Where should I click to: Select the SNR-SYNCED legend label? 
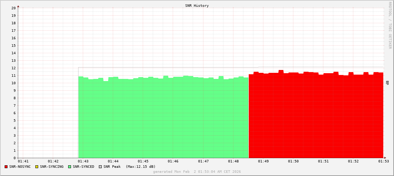coord(84,167)
